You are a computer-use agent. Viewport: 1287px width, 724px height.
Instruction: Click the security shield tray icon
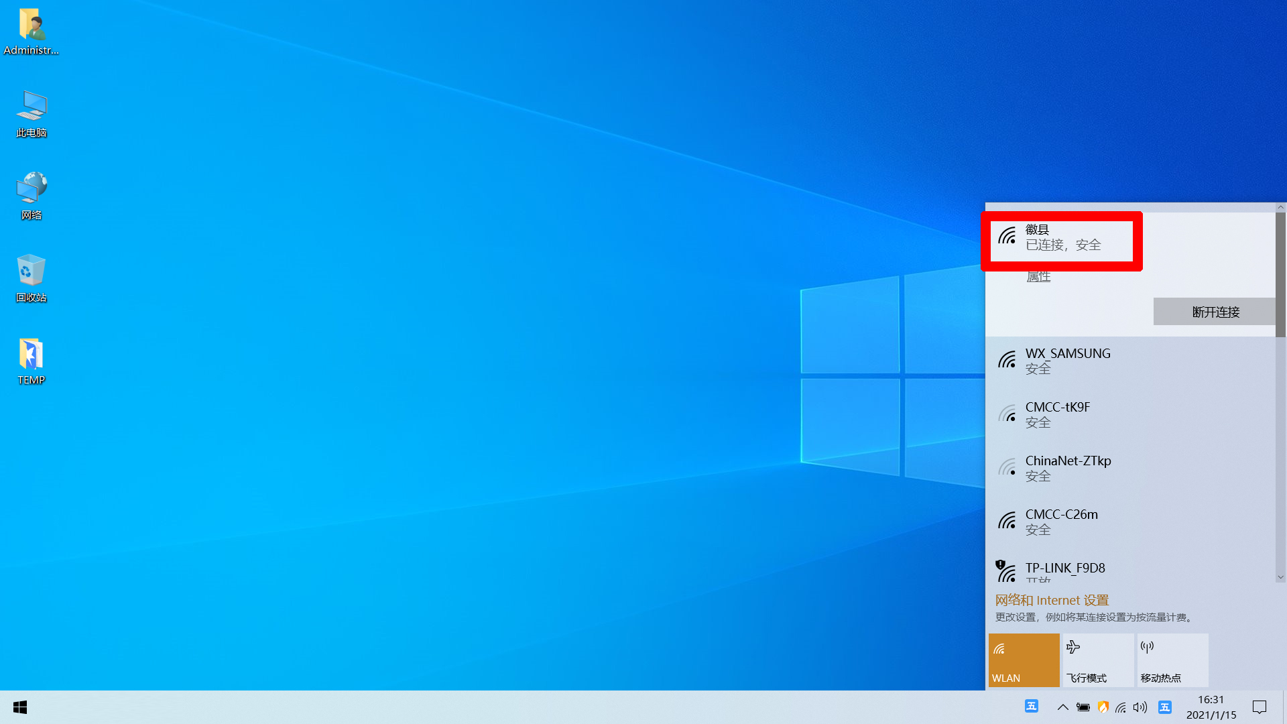click(x=1103, y=707)
